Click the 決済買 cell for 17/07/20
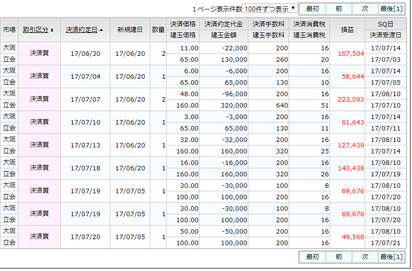 (x=39, y=236)
